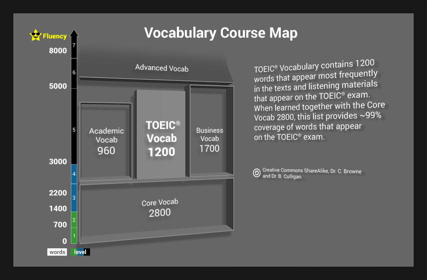
Task: Select level 6 segment on the level bar
Action: 74,73
